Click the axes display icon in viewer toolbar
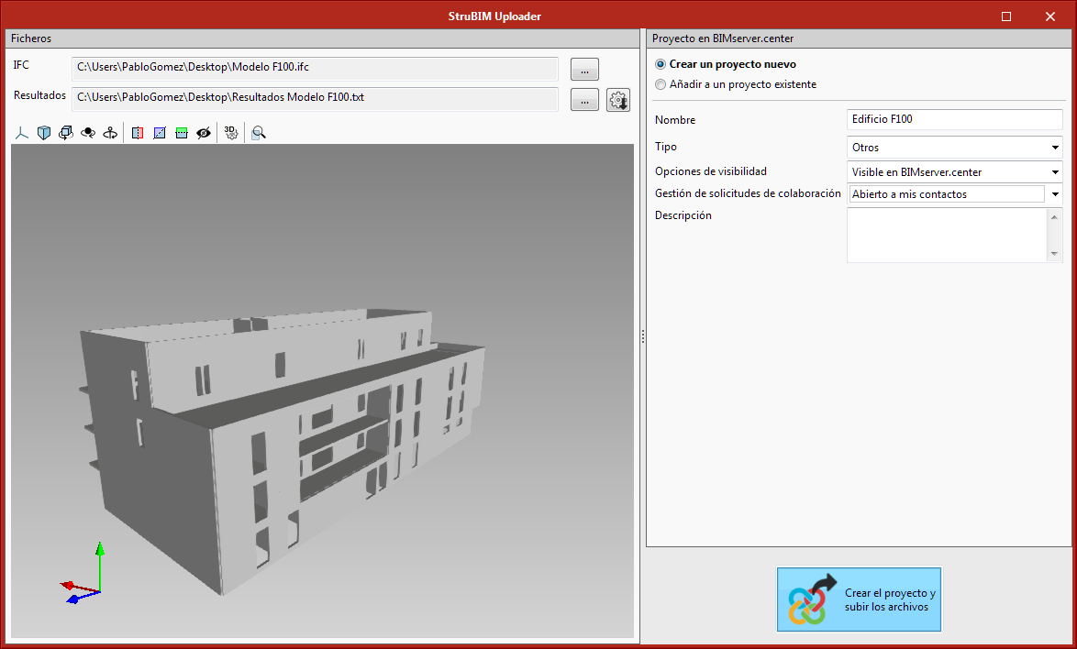This screenshot has width=1077, height=649. 22,133
